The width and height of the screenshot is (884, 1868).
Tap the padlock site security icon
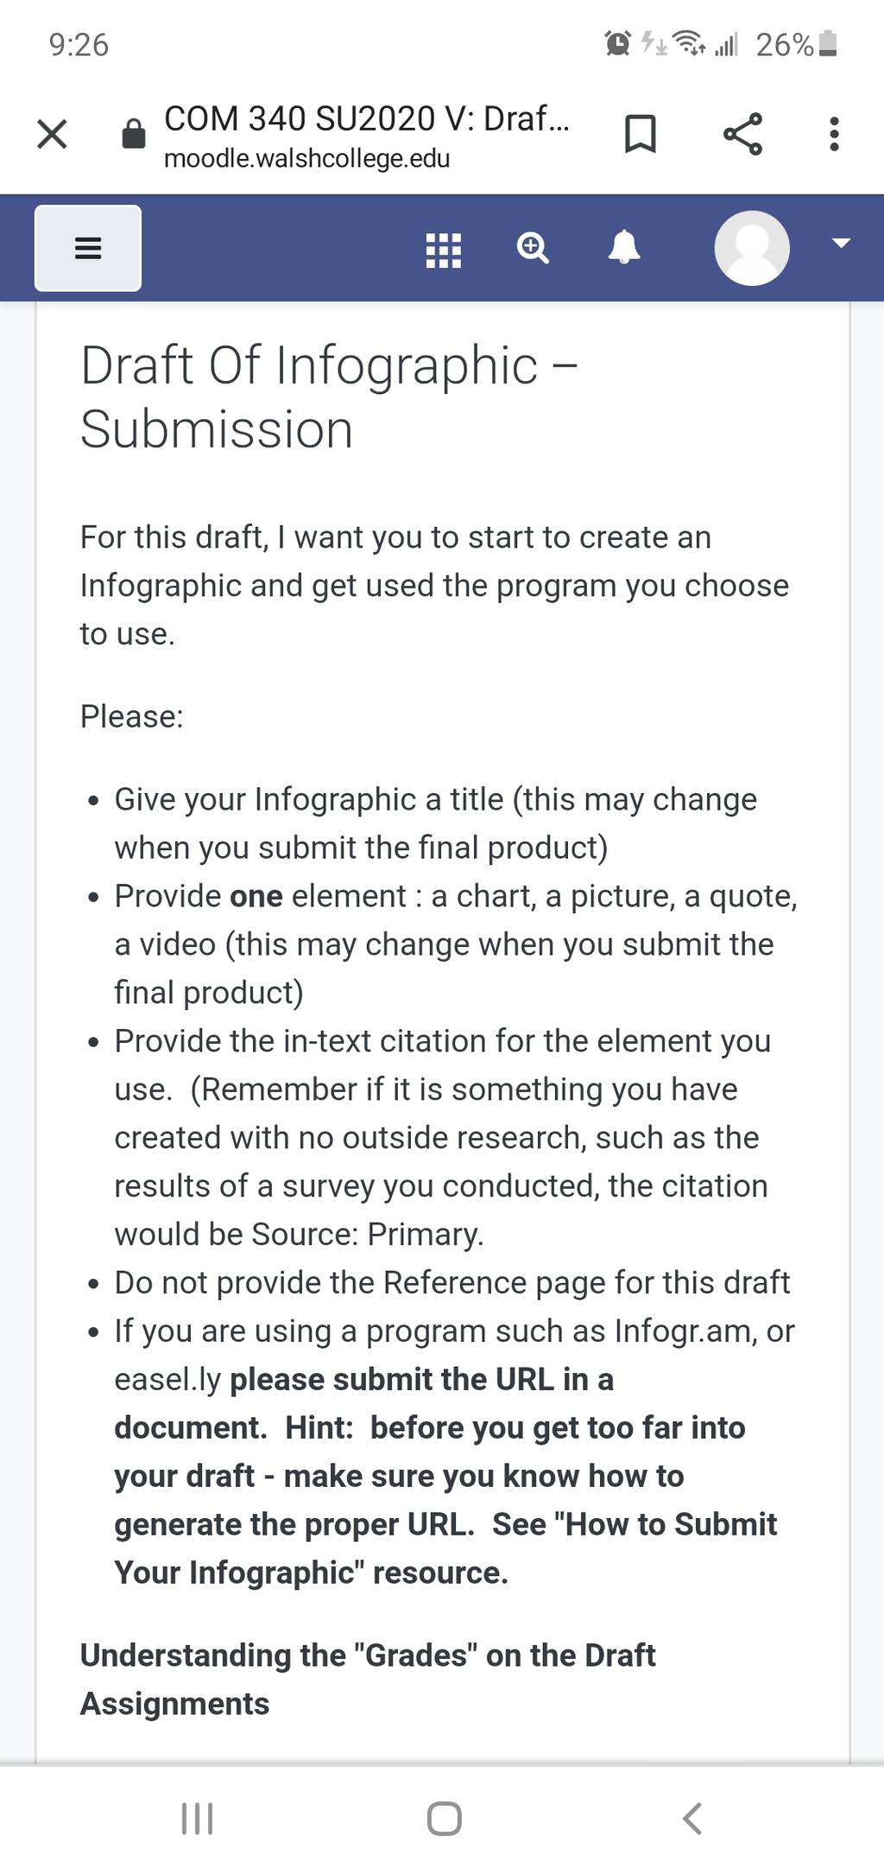[134, 134]
